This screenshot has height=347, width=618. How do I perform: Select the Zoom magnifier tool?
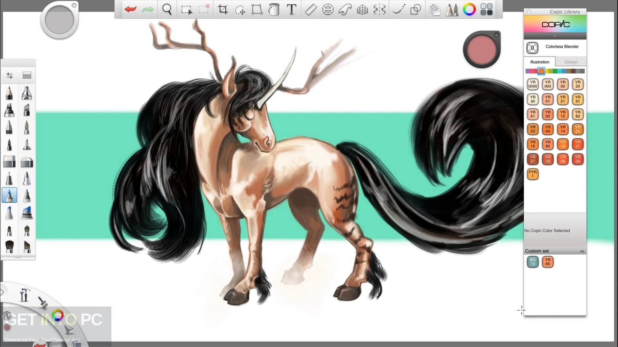point(167,9)
